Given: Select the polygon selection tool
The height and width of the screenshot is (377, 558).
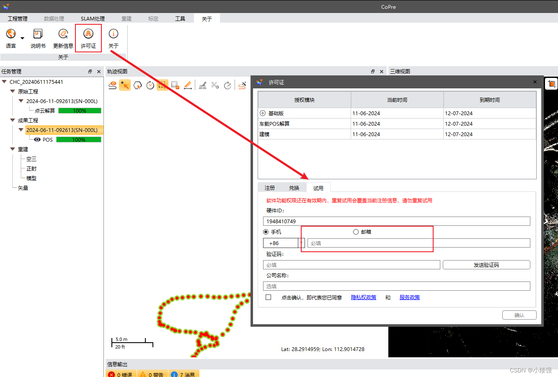Looking at the screenshot, I should (137, 85).
